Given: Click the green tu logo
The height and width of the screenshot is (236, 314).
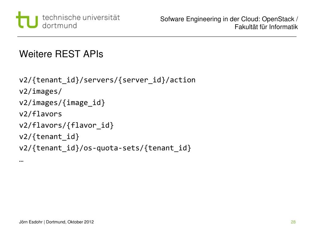Looking at the screenshot, I should [x=27, y=20].
